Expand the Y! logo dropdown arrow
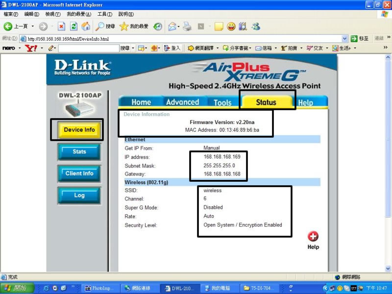Viewport: 392px width, 294px height. (x=42, y=48)
